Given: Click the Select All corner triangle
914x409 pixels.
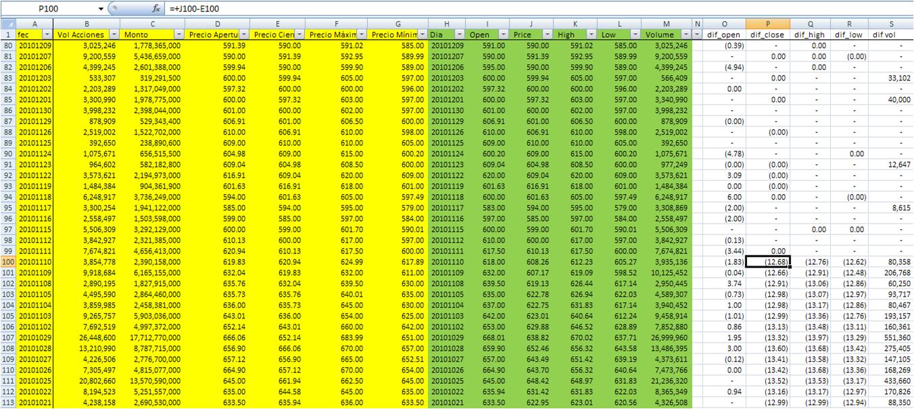Looking at the screenshot, I should tap(8, 24).
